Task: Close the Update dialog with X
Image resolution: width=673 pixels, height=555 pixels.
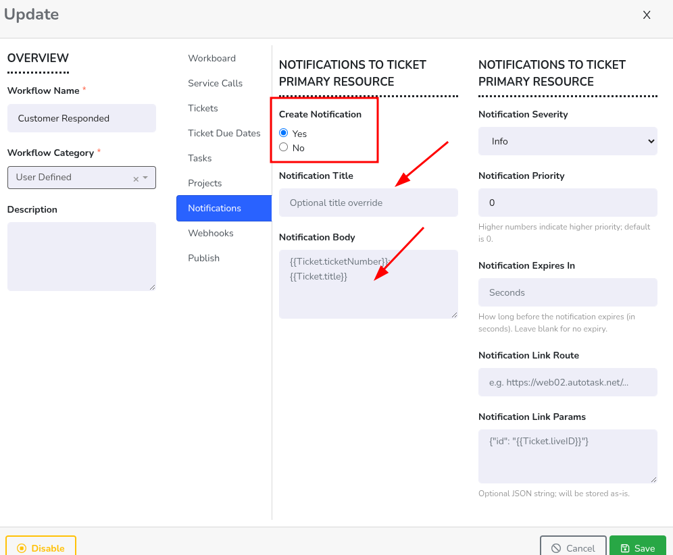Action: tap(647, 15)
